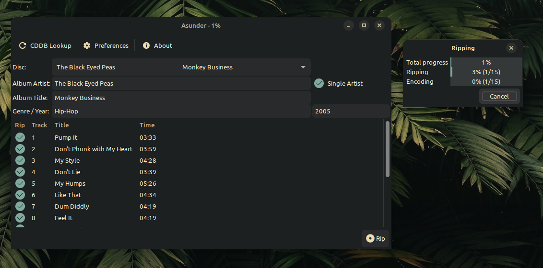Screen dimensions: 543x268
Task: Open the CDDB Lookup toolbar item
Action: click(x=45, y=45)
